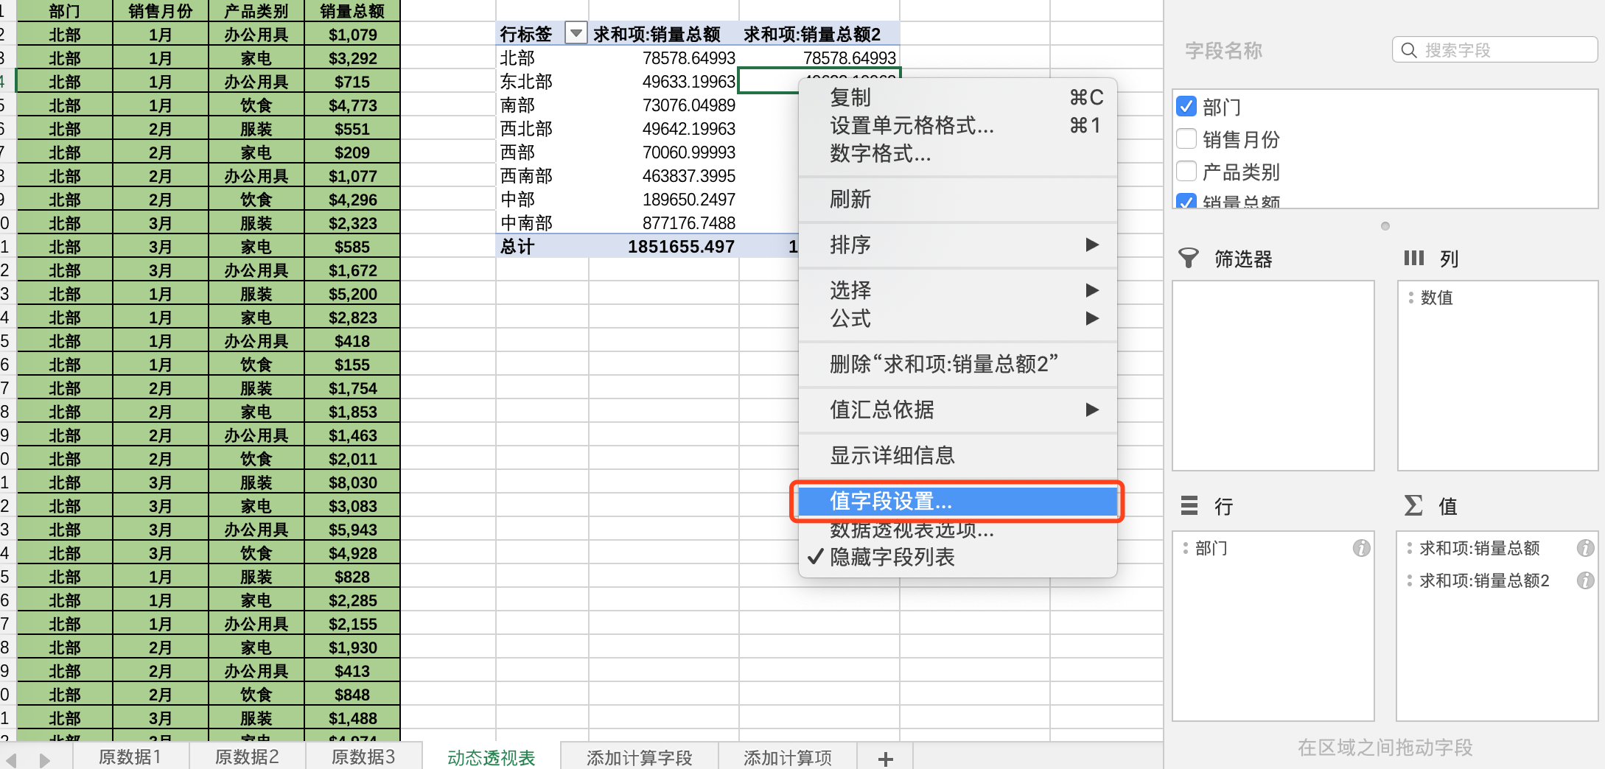
Task: Click the 产品类别 header cell
Action: (256, 10)
